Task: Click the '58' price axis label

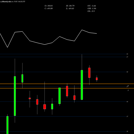Action: pos(127,54)
